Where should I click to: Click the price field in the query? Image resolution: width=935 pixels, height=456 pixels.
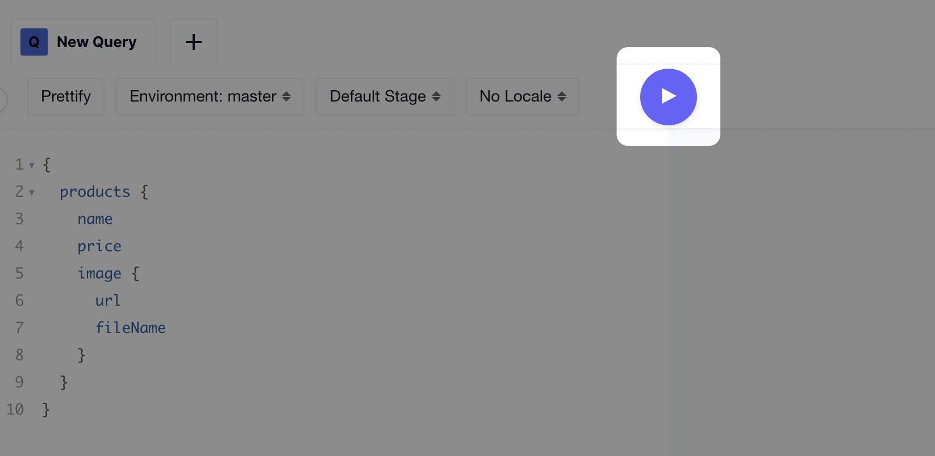pyautogui.click(x=99, y=247)
